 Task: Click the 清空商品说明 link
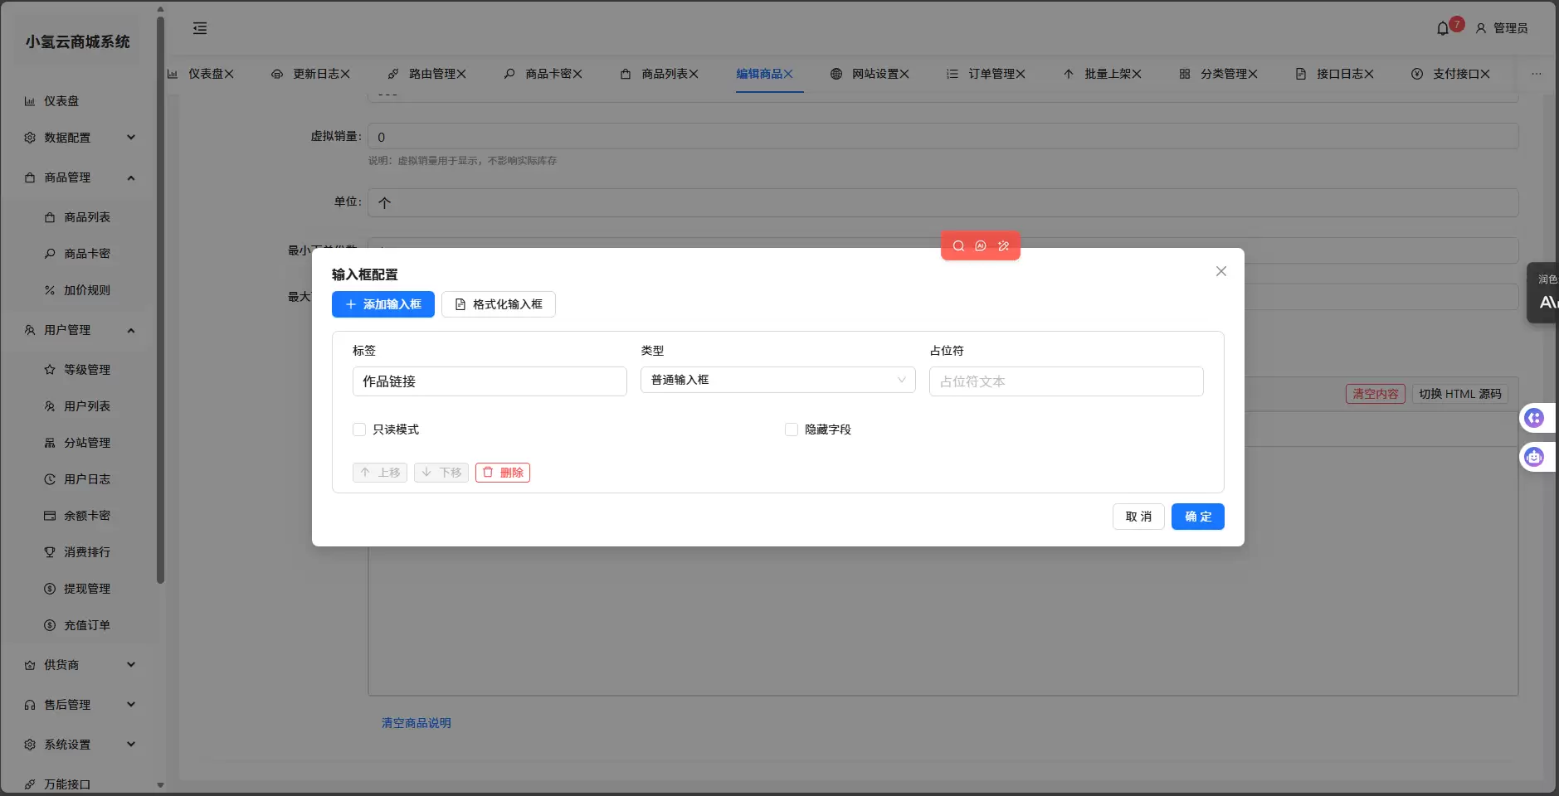click(415, 722)
